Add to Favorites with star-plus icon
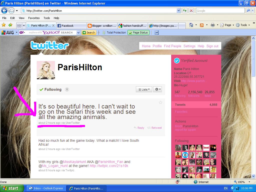Screen dimensions: 256x192 (x=10, y=25)
